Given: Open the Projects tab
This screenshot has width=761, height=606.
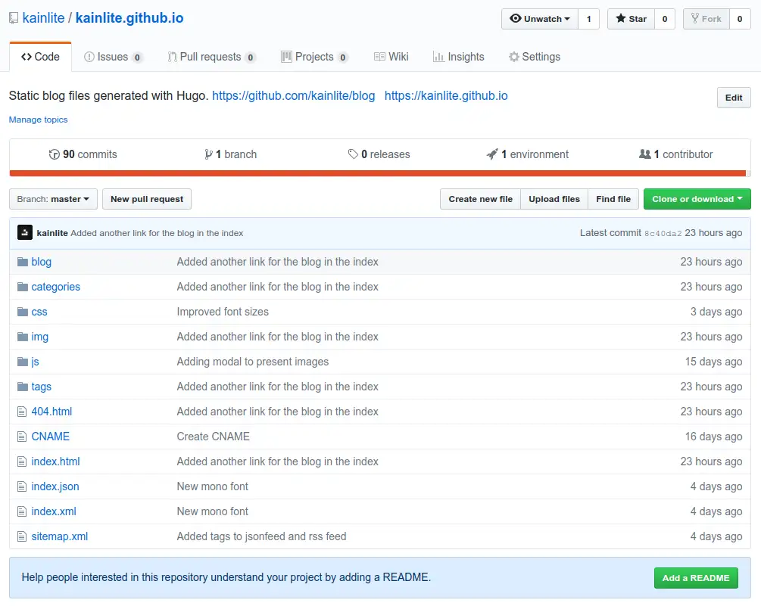Looking at the screenshot, I should click(x=314, y=57).
